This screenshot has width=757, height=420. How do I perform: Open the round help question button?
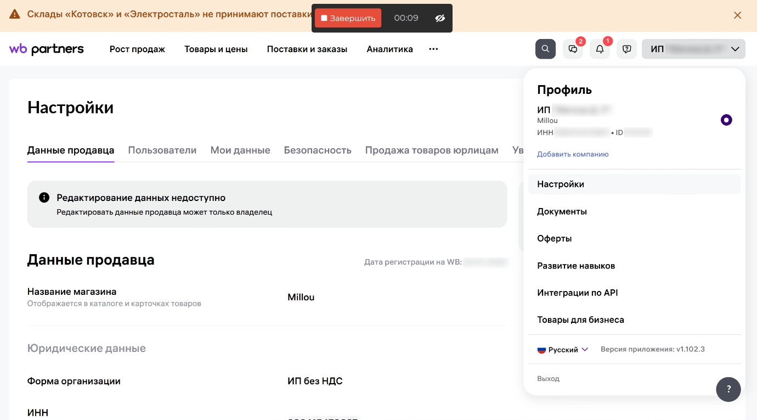(x=728, y=389)
